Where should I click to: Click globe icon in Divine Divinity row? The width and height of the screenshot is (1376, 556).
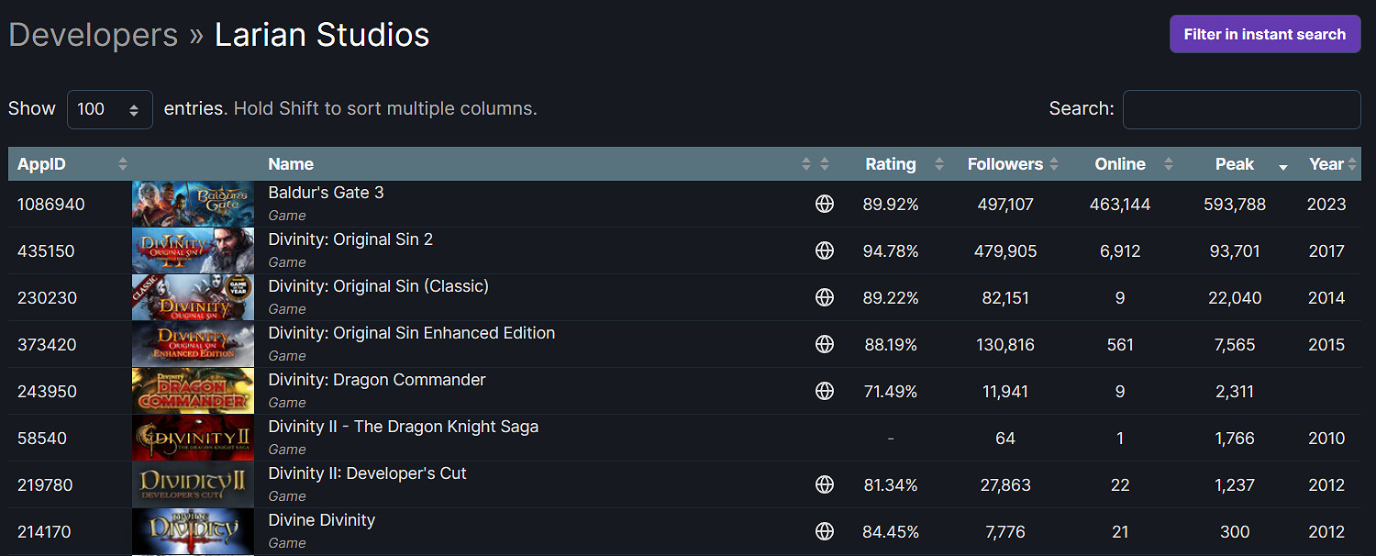point(825,531)
